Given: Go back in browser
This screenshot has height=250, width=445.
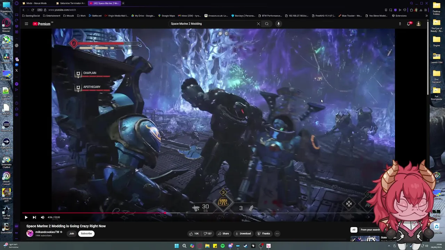Looking at the screenshot, I should [24, 10].
